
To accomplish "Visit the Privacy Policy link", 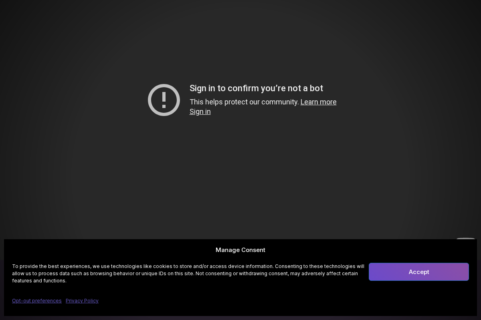I will tap(82, 301).
